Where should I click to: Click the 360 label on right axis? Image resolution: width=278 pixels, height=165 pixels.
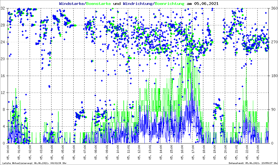click(x=273, y=8)
